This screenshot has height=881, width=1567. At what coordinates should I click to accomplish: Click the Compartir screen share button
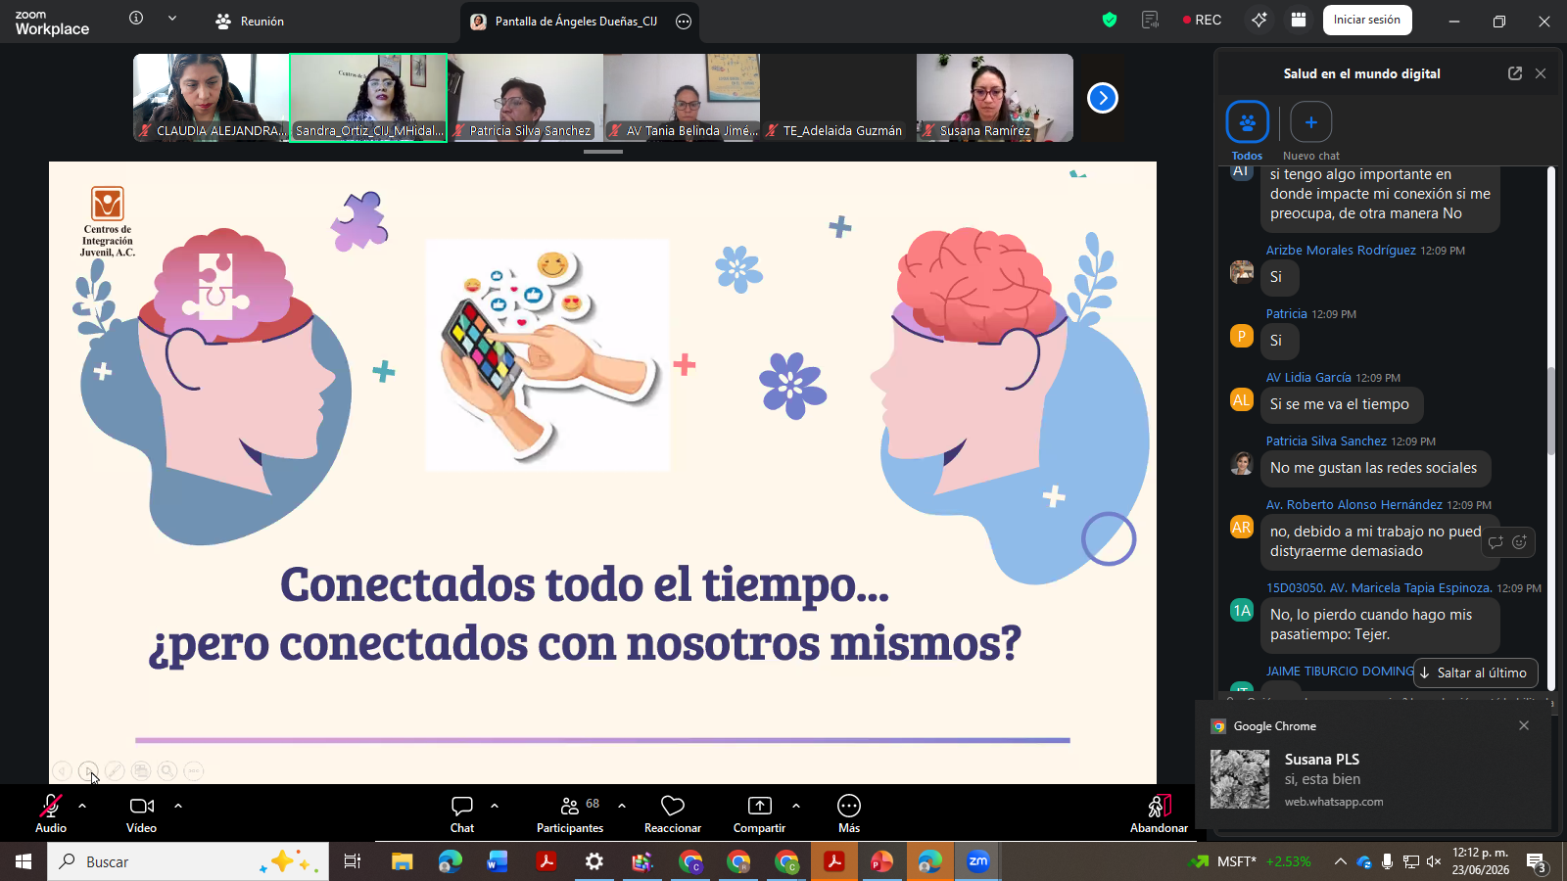pyautogui.click(x=760, y=813)
